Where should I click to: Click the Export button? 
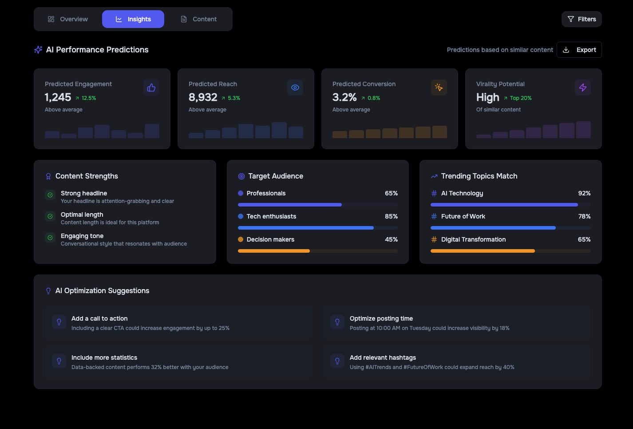pyautogui.click(x=579, y=50)
